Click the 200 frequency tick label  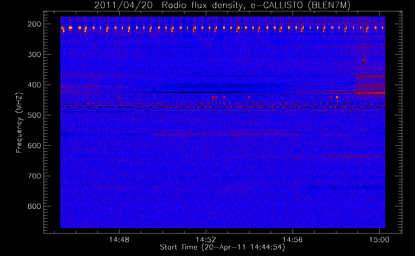point(34,24)
